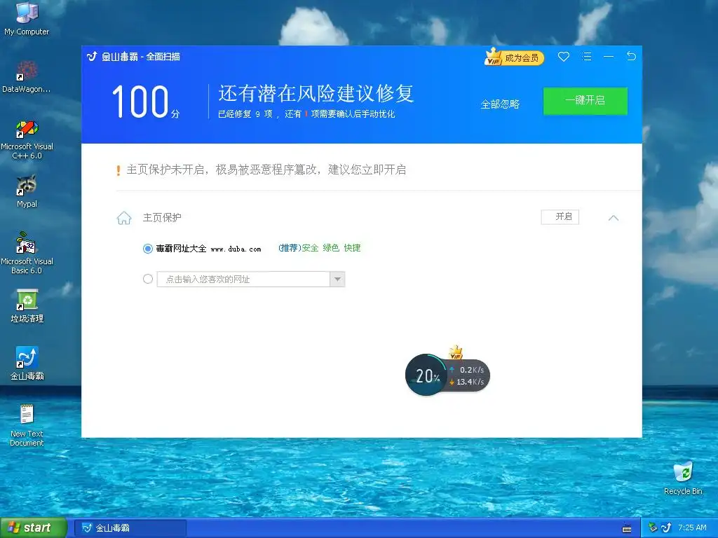Image resolution: width=718 pixels, height=538 pixels.
Task: Open the custom homepage URL dropdown arrow
Action: click(337, 279)
